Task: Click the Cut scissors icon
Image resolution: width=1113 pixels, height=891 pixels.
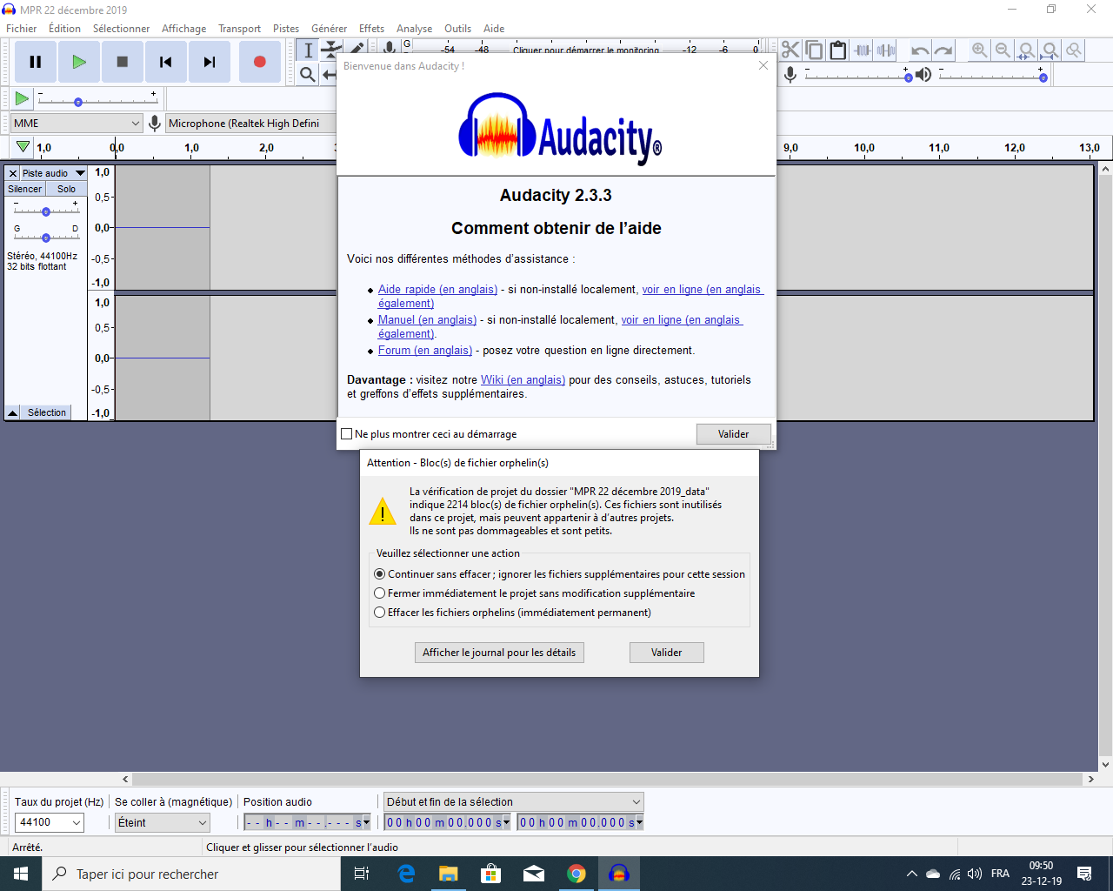Action: click(790, 50)
